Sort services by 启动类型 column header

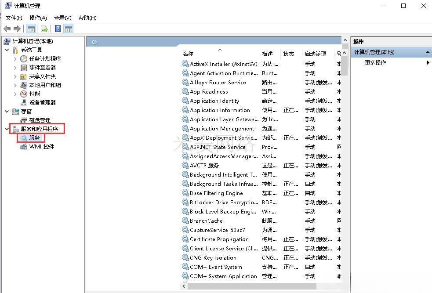tap(318, 54)
